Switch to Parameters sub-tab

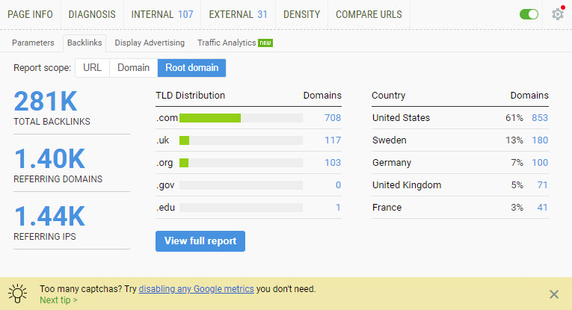tap(33, 43)
